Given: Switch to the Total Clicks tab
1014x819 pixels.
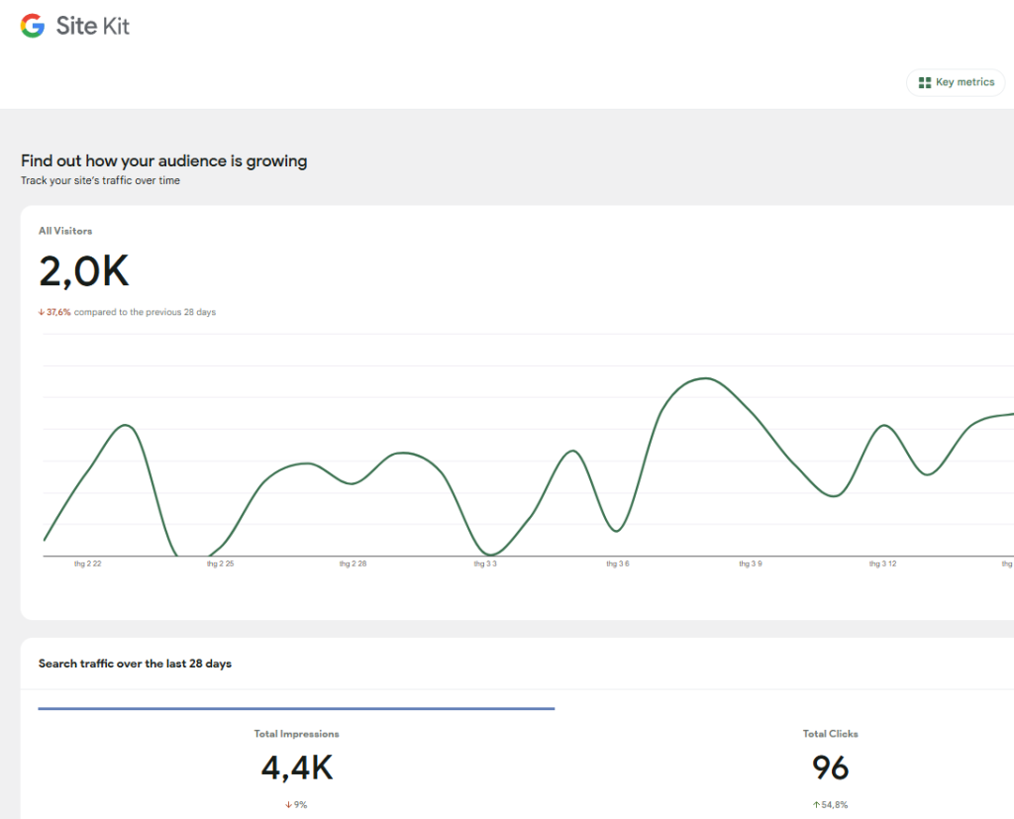Looking at the screenshot, I should [830, 734].
